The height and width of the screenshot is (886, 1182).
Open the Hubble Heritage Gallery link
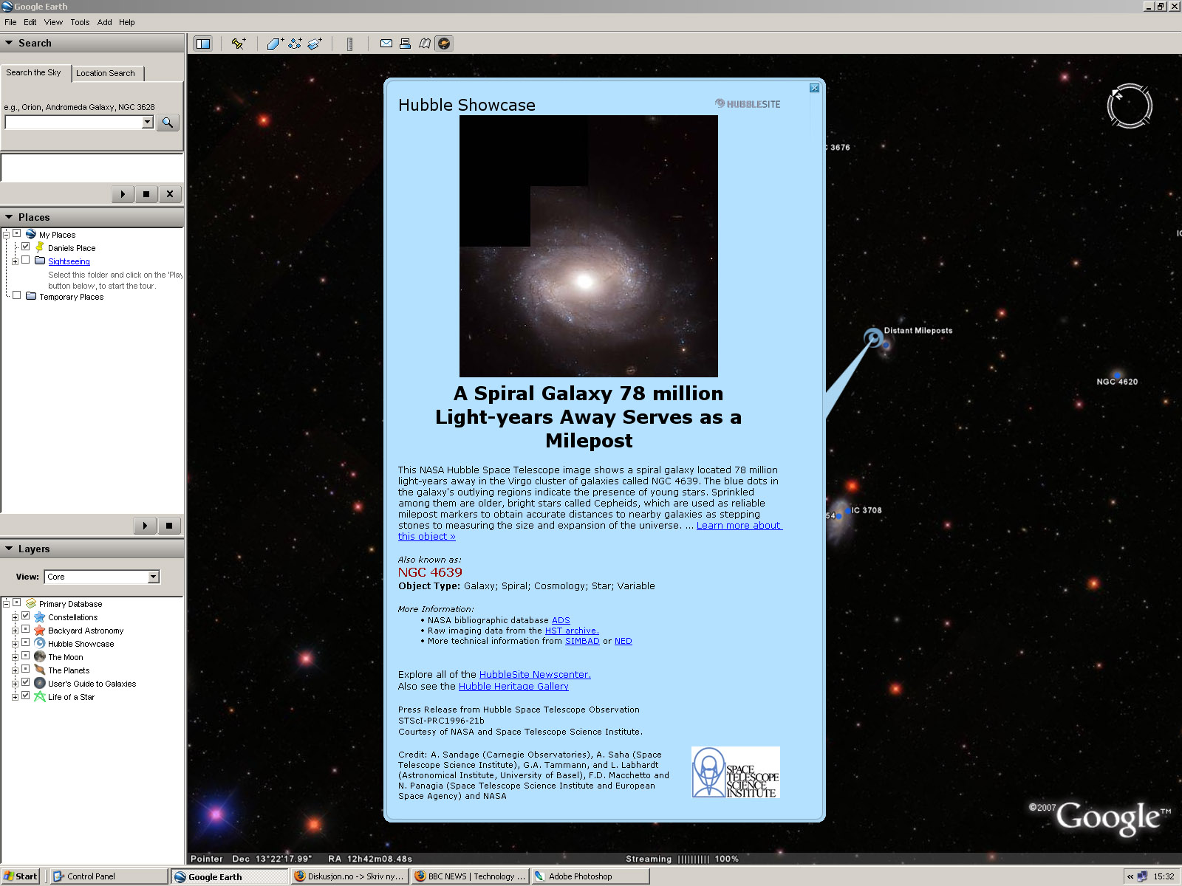(513, 686)
